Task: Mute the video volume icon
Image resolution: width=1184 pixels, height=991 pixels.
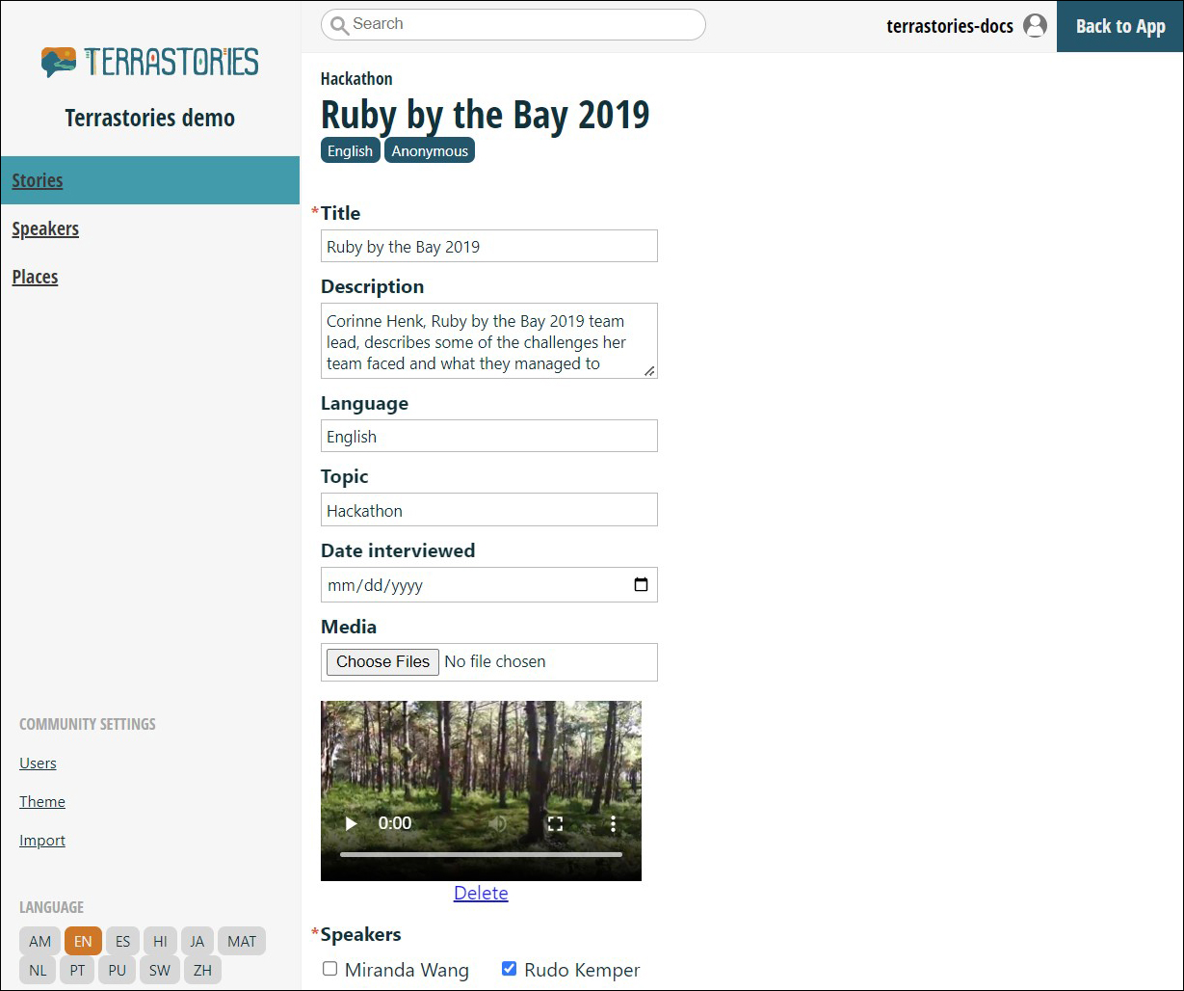Action: [x=497, y=823]
